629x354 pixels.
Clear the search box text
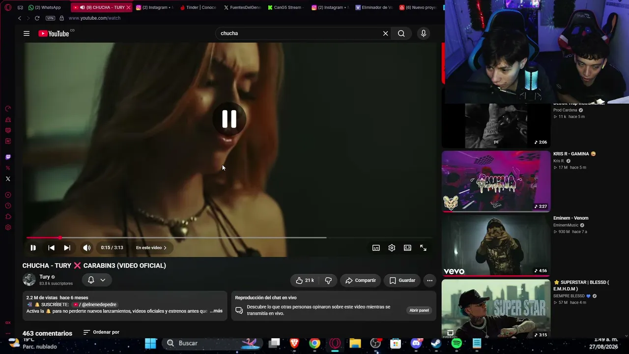coord(385,33)
